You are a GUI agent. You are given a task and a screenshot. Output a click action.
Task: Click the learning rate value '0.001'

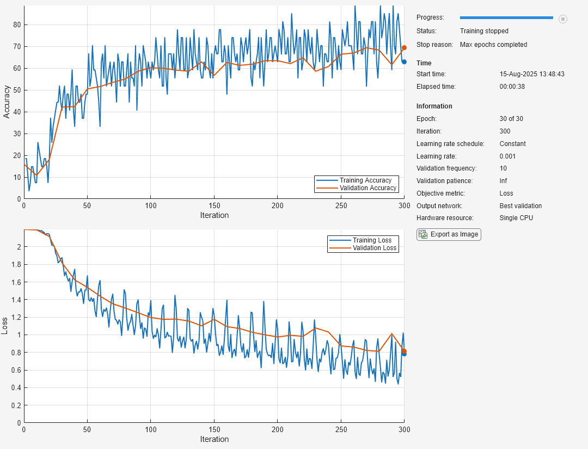click(507, 156)
